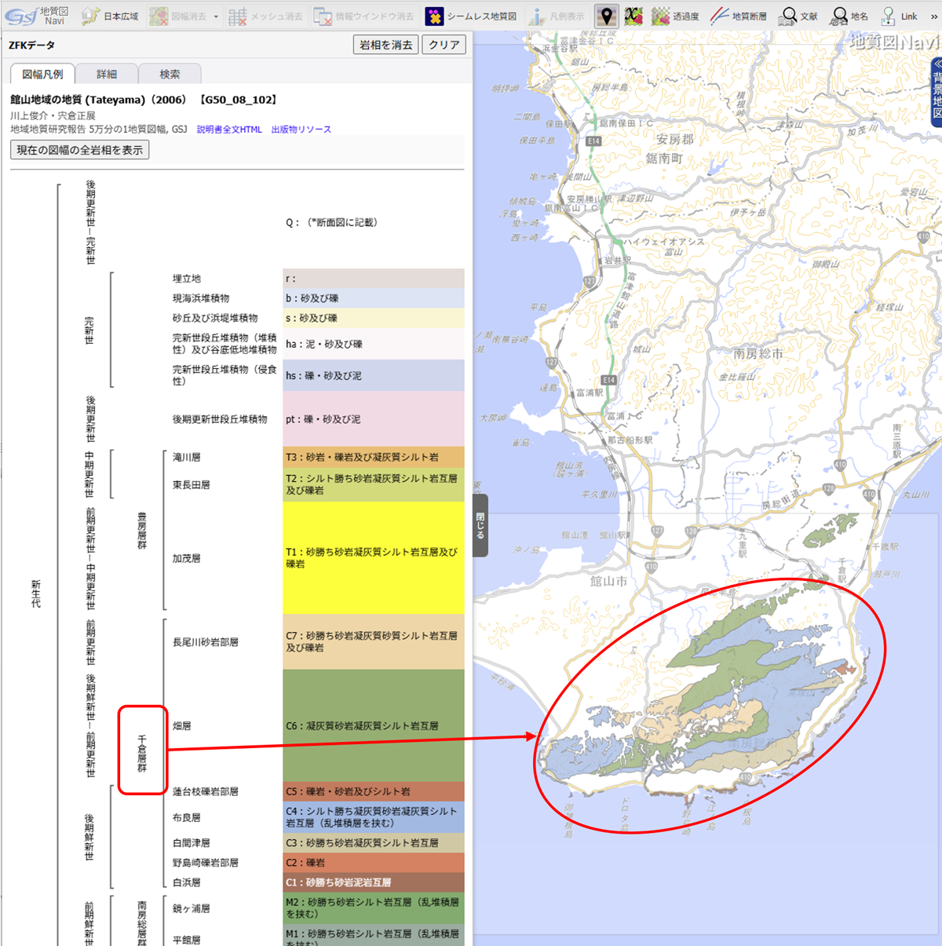Select the yellow T1 legend color swatch
The image size is (942, 946).
point(373,557)
